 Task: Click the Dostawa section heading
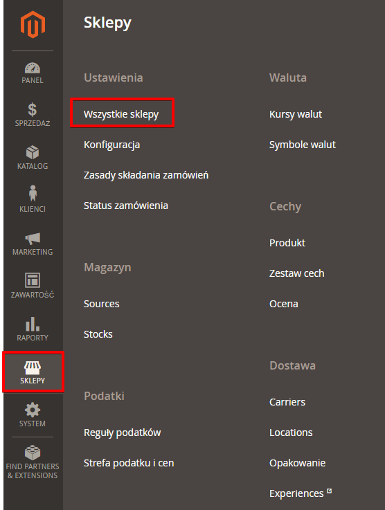click(293, 365)
